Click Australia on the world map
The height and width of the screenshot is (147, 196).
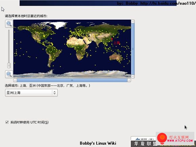click(x=116, y=57)
